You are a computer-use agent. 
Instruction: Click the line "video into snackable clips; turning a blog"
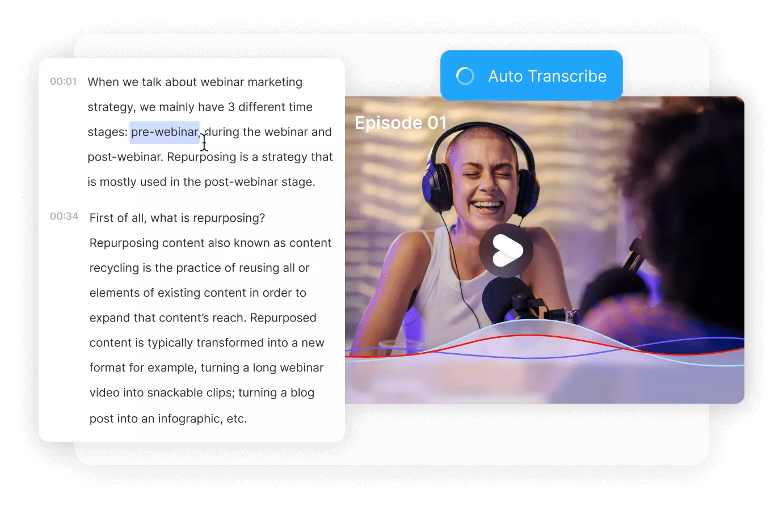click(x=202, y=393)
